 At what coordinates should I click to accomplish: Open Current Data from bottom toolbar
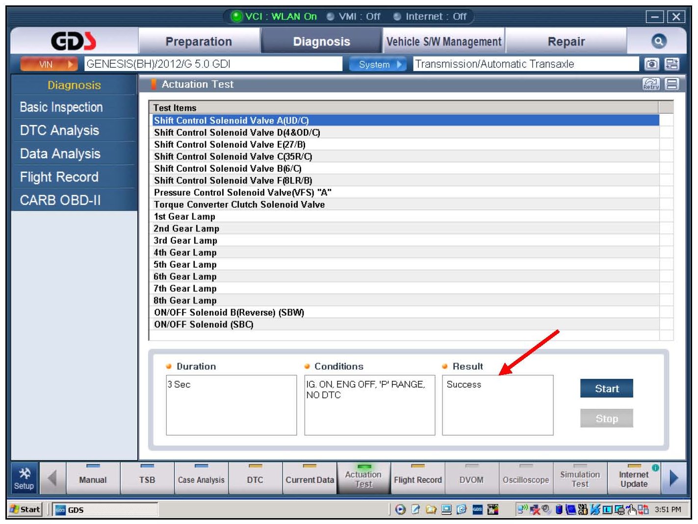point(310,479)
